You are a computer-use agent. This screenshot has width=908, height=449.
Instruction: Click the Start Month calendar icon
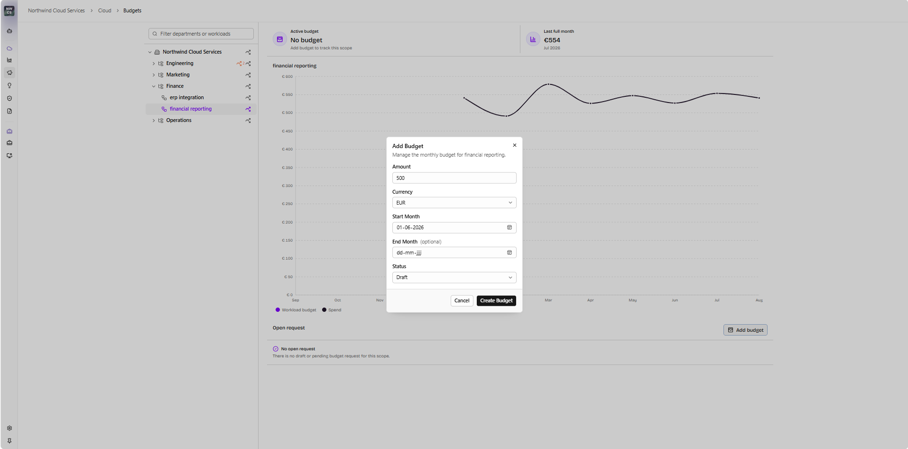pos(510,227)
